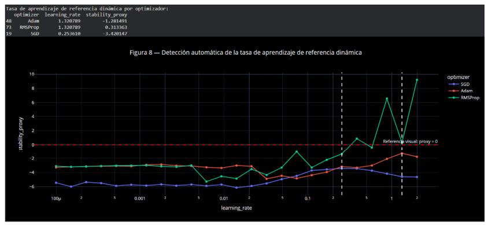488x225 pixels.
Task: Click the highest RMSProp data point near 9
Action: pyautogui.click(x=417, y=80)
